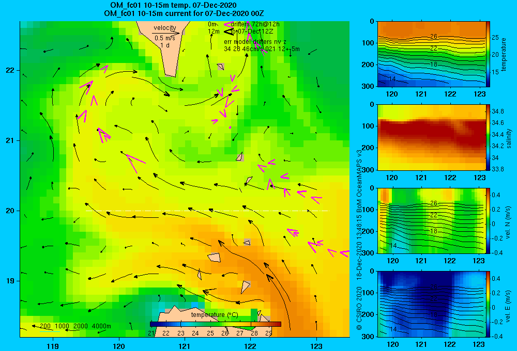517x351 pixels.
Task: Click the 'vel. E (m/s)' axis label
Action: click(509, 306)
